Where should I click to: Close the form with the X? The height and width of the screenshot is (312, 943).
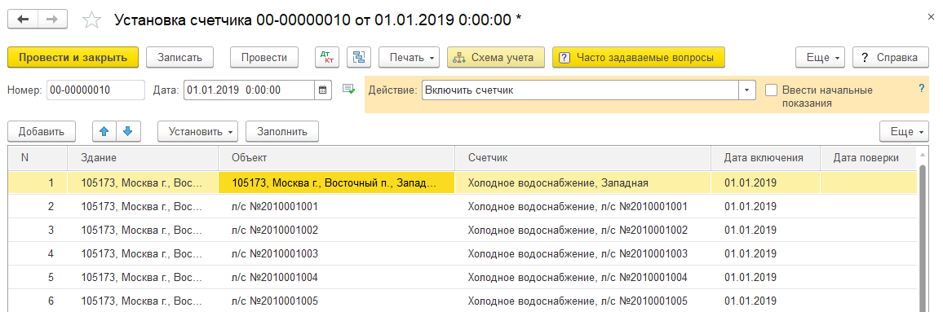pyautogui.click(x=931, y=18)
